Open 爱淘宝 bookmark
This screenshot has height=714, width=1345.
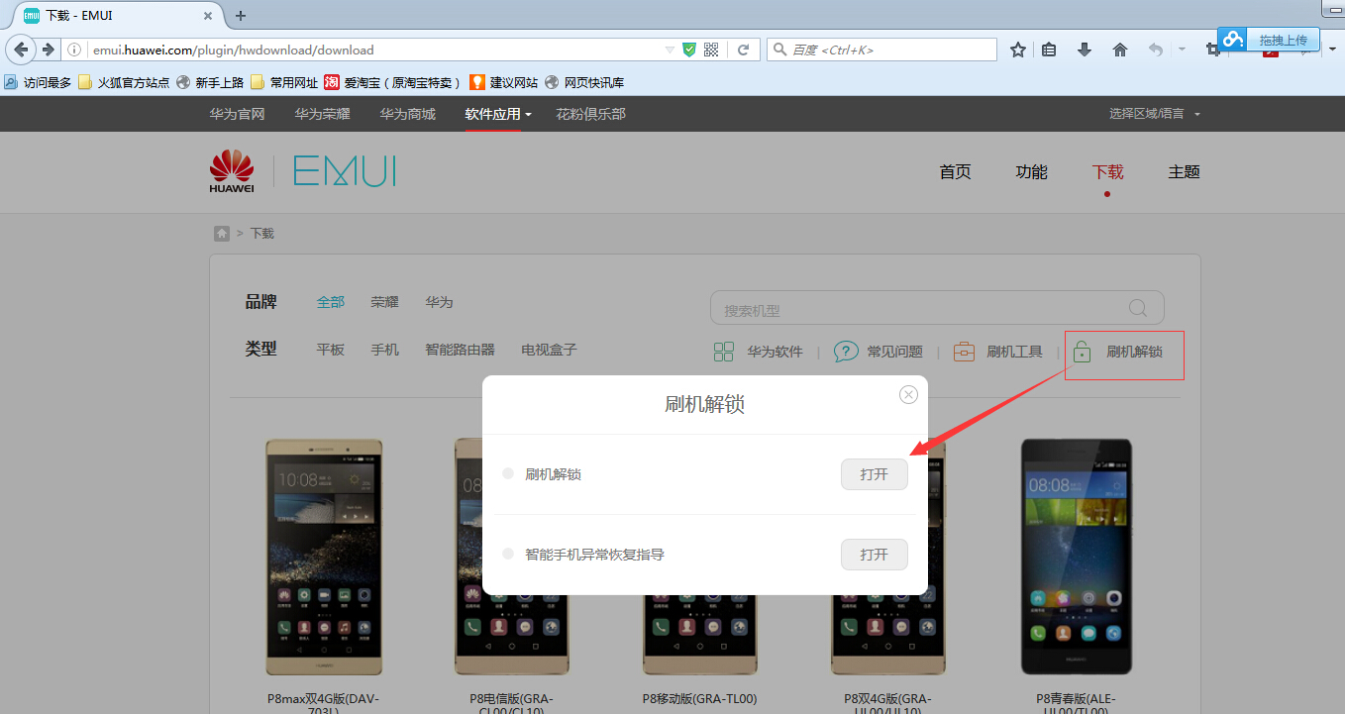393,82
